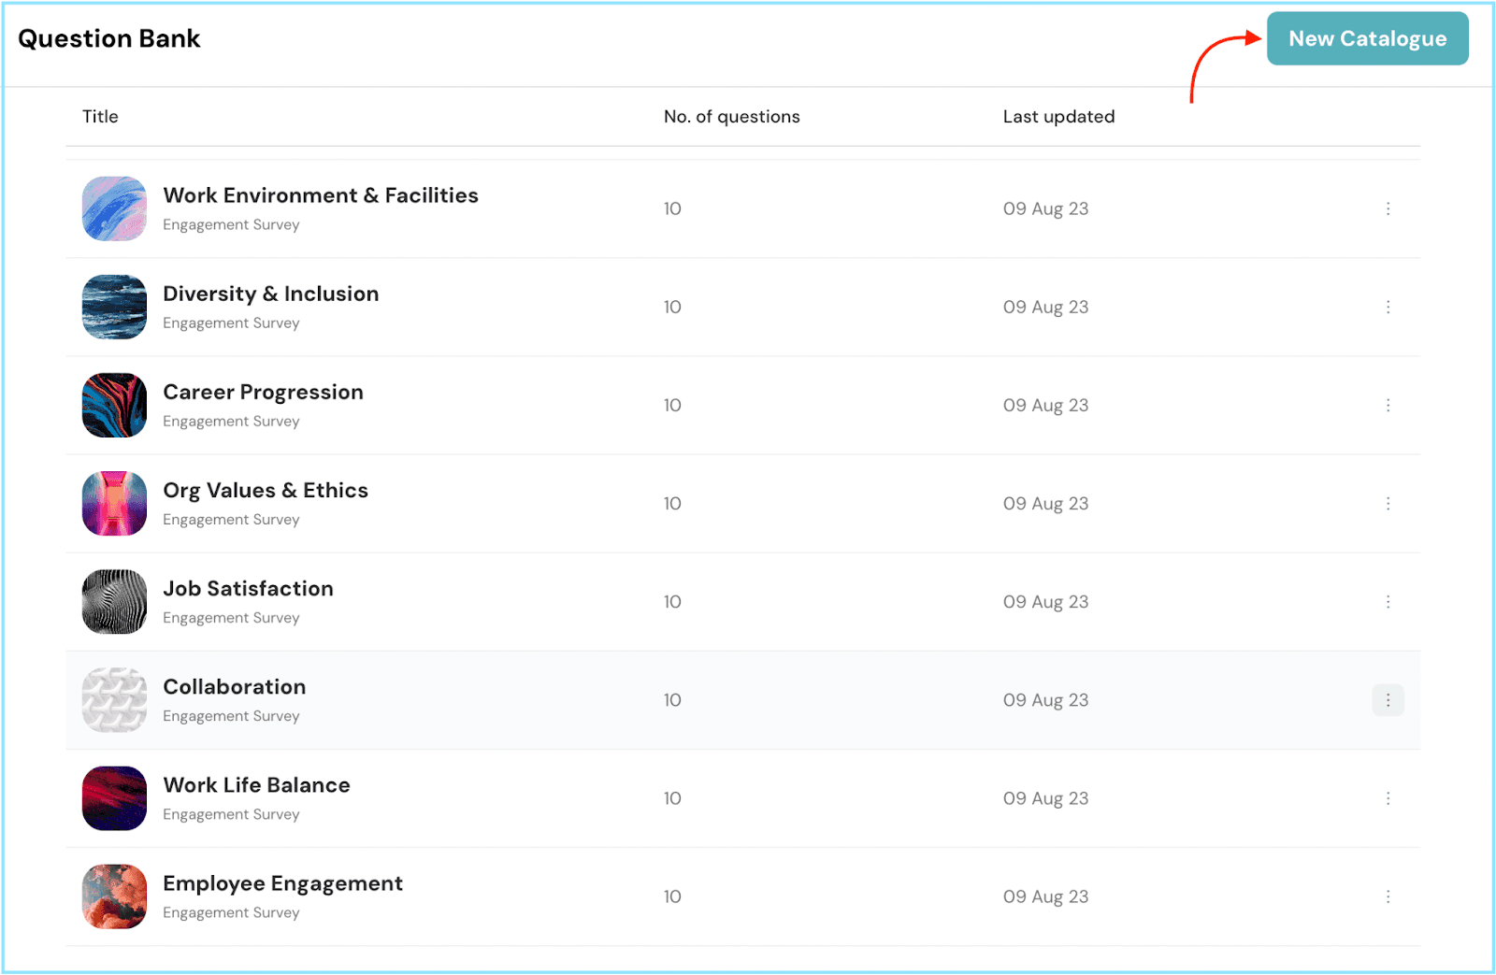Screen dimensions: 1496x975
Task: Open the Work Life Balance catalogue title
Action: point(256,785)
